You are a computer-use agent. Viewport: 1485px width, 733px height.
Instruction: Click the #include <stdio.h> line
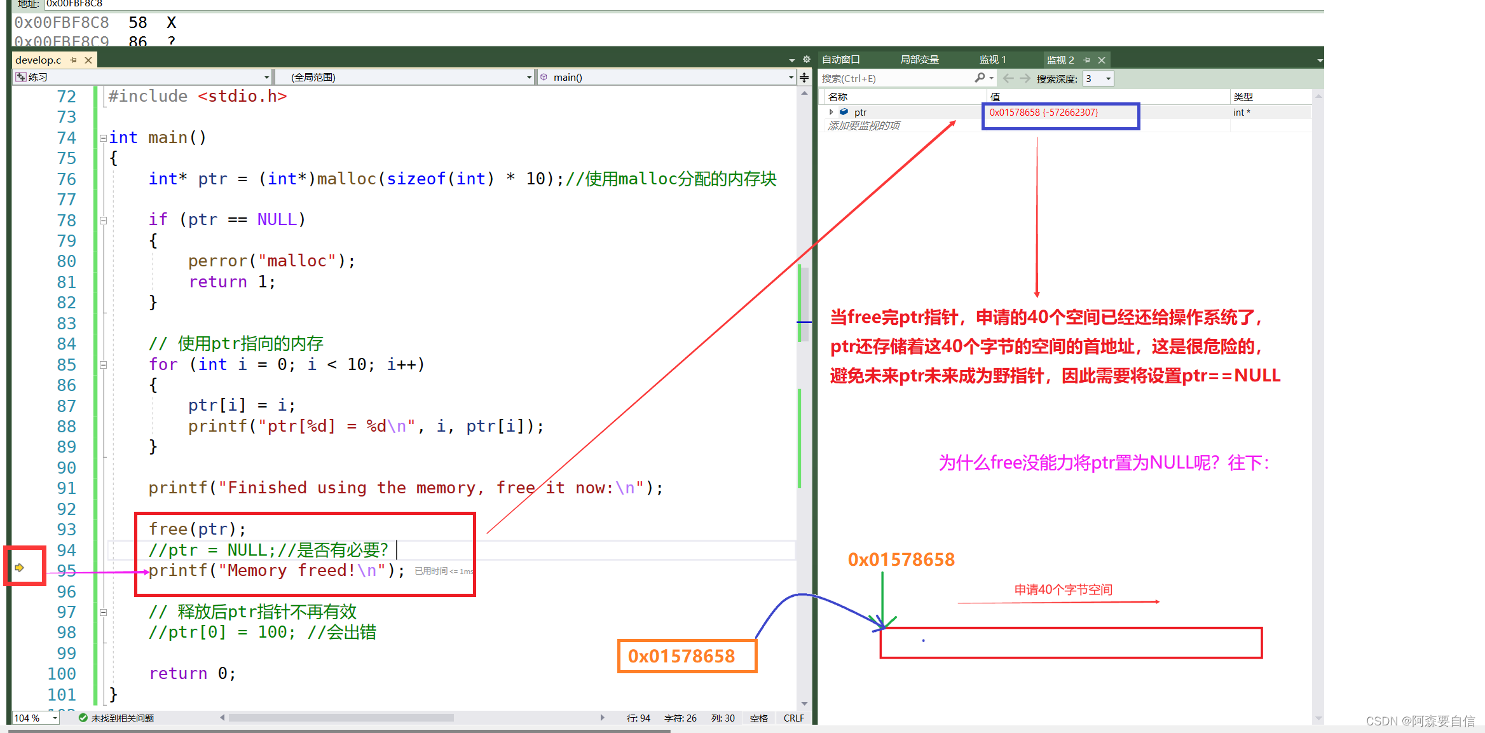click(x=198, y=97)
